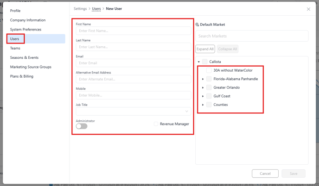Expand the Florida-Alabama Panhandle node
Viewport: 319px width, 186px height.
[203, 79]
